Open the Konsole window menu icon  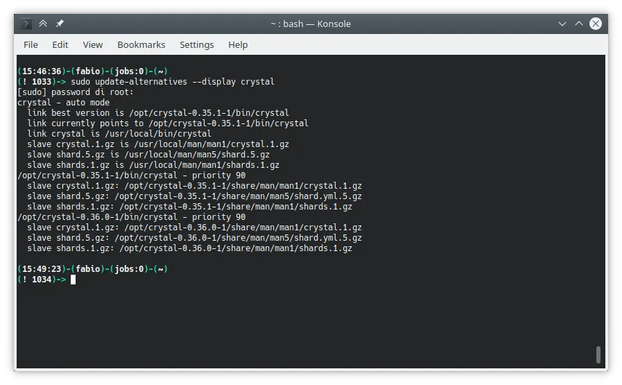26,24
